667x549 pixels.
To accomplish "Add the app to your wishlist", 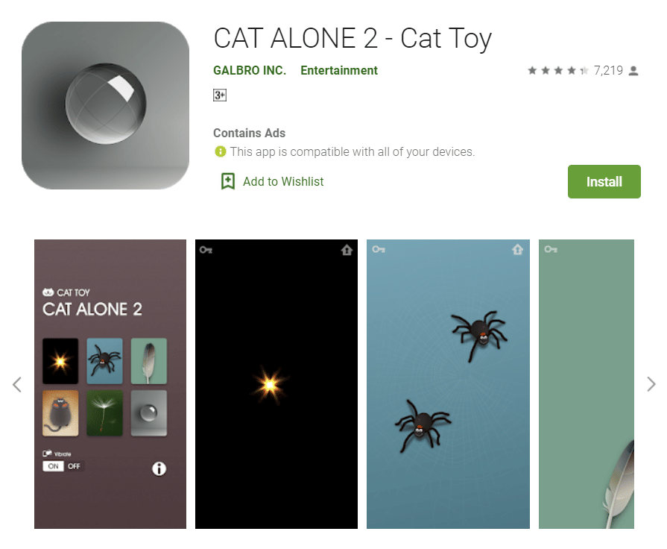I will [x=283, y=181].
